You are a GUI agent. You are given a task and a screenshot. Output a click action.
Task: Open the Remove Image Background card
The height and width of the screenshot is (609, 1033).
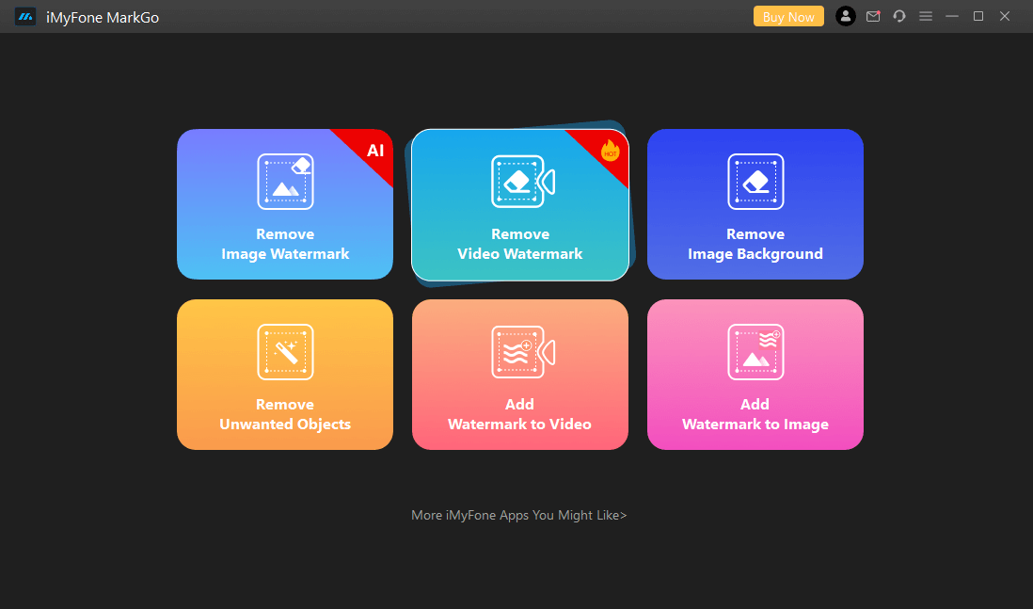[755, 204]
